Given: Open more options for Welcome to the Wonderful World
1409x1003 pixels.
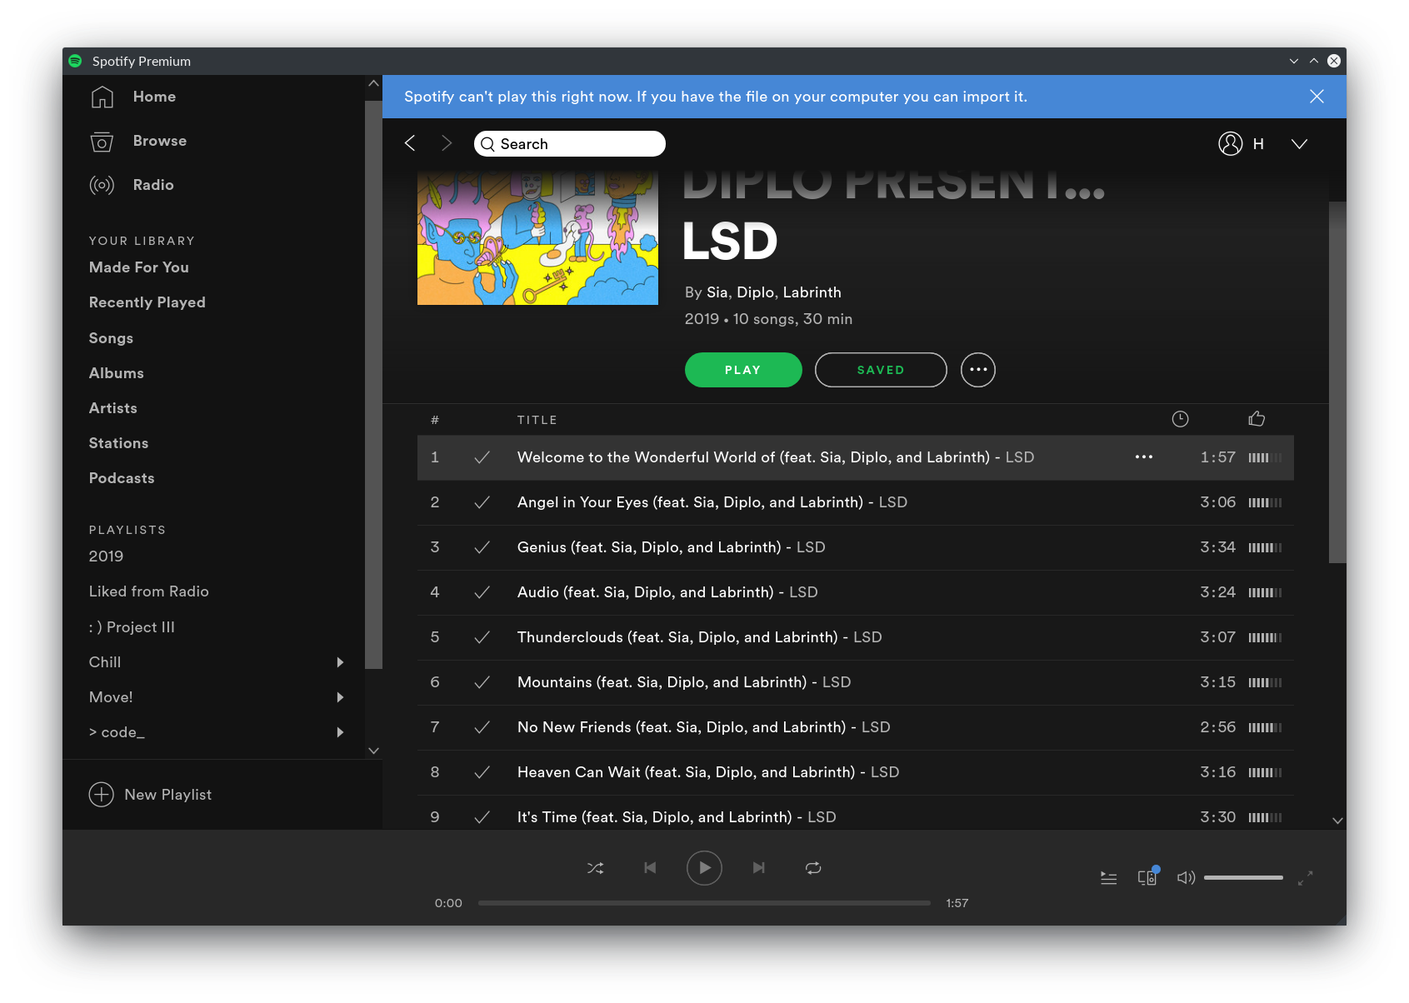Looking at the screenshot, I should [1144, 457].
